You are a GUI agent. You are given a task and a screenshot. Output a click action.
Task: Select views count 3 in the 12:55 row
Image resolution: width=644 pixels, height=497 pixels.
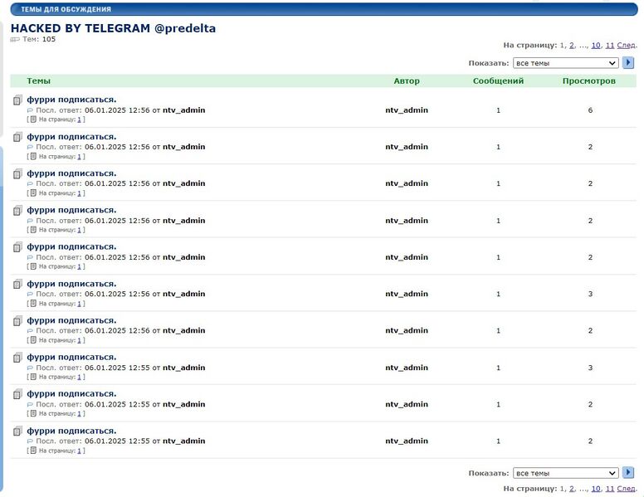[590, 368]
